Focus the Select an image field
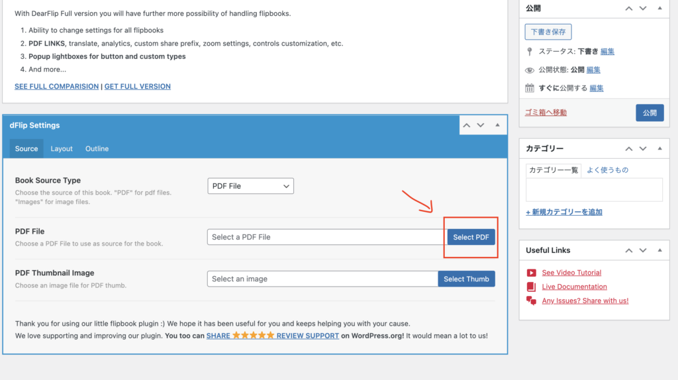The height and width of the screenshot is (380, 678). tap(322, 279)
